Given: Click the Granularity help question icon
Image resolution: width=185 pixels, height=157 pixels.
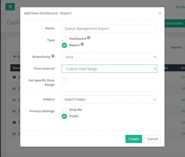Looking at the screenshot, I should (x=53, y=56).
